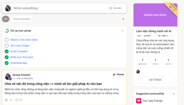The image size is (184, 105).
Task: Open Watch 2 min intro video link
Action: coord(24,40)
